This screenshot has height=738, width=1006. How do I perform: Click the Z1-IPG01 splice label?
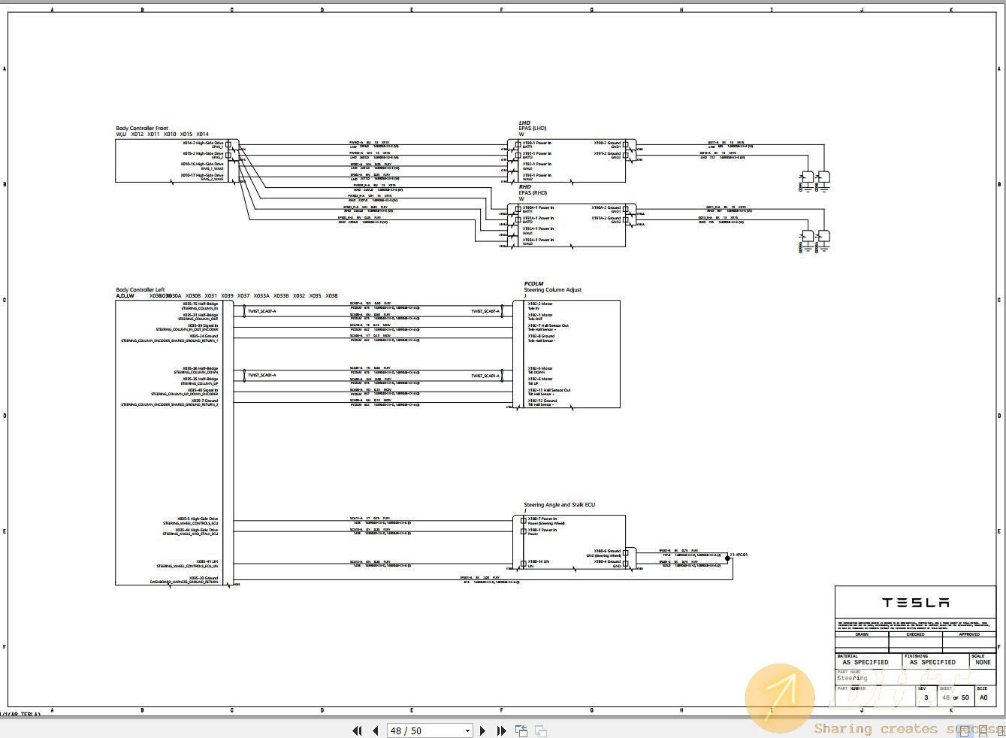739,555
